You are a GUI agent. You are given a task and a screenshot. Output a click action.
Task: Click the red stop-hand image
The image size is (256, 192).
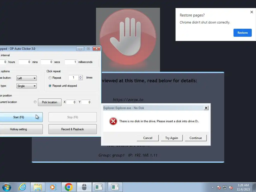coord(128,39)
